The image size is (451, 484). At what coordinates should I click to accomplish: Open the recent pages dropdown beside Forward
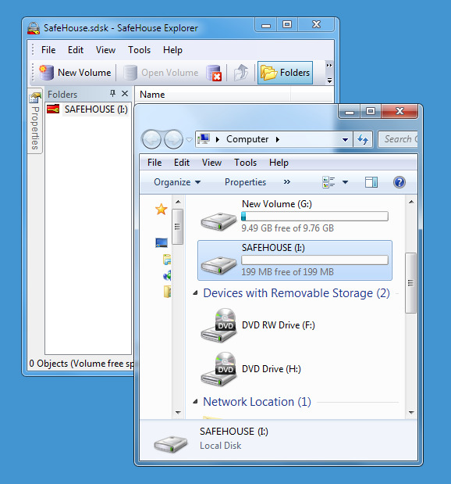point(189,140)
